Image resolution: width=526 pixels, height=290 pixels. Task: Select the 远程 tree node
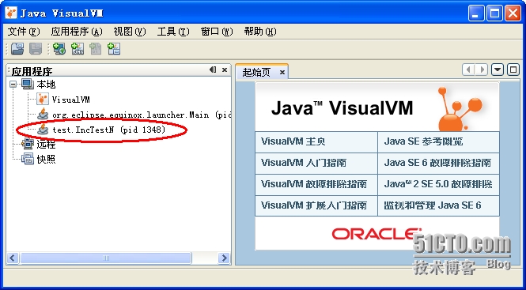46,145
